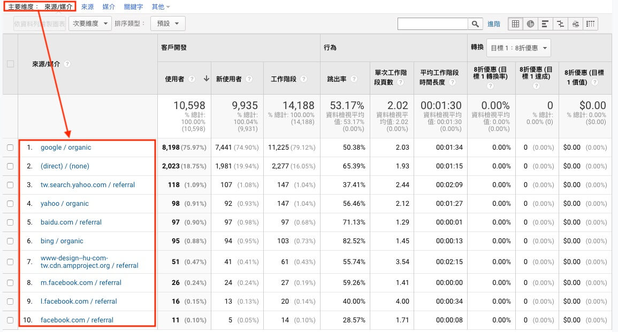The width and height of the screenshot is (618, 332).
Task: Open the 次要維度 dropdown
Action: 89,24
